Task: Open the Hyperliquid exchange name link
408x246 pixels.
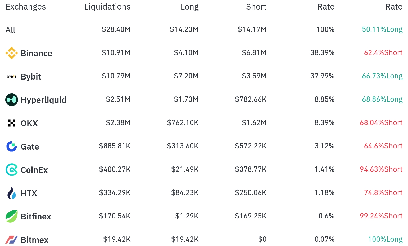Action: tap(44, 100)
